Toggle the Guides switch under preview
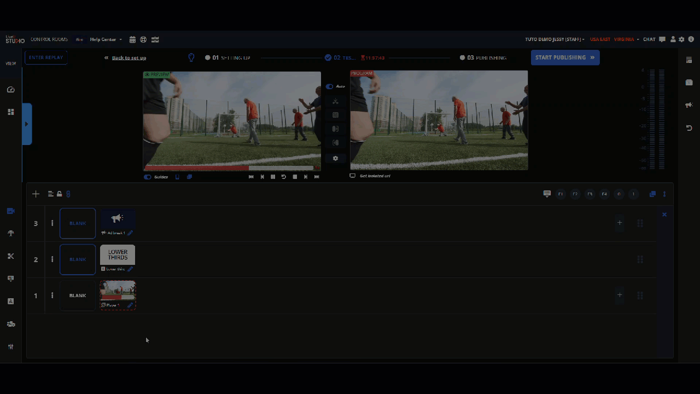 pyautogui.click(x=148, y=177)
